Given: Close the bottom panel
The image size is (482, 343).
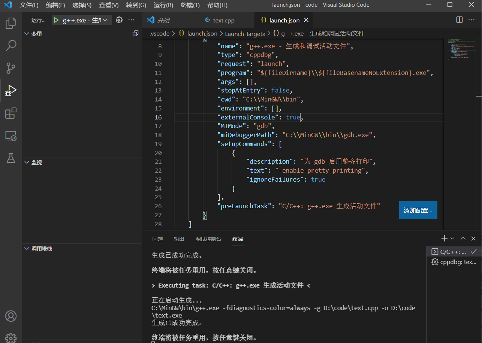Looking at the screenshot, I should tap(473, 239).
